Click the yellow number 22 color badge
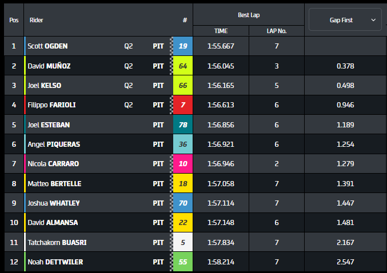The image size is (387, 273). (183, 223)
